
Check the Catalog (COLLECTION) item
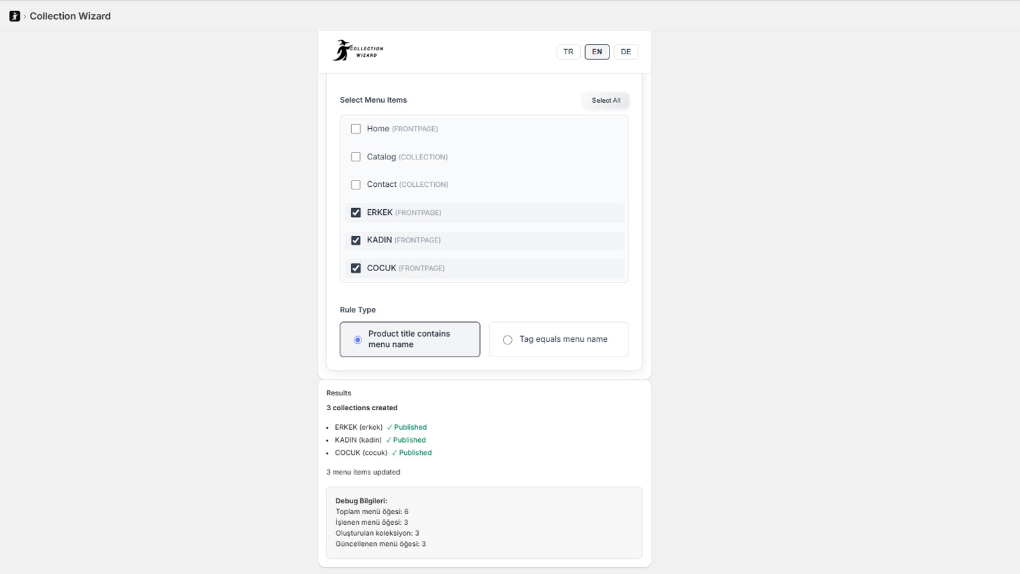tap(356, 157)
